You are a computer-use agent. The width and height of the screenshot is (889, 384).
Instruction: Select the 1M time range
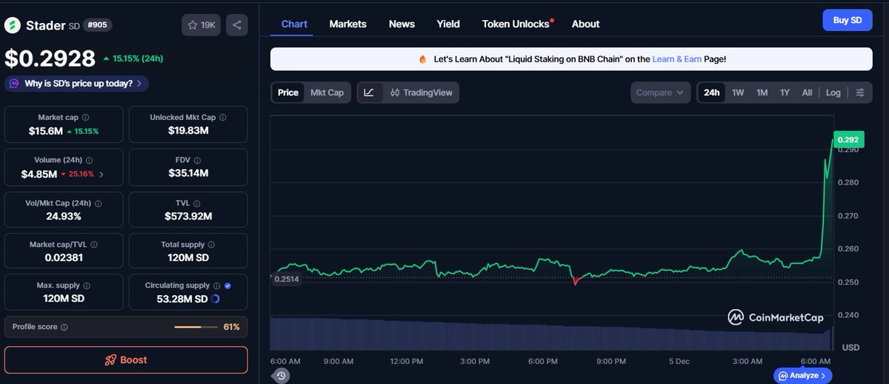[762, 93]
